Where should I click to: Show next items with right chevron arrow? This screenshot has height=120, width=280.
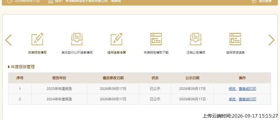point(271,40)
